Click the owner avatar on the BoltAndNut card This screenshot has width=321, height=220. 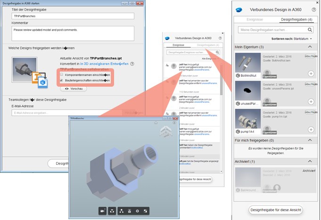267,73
